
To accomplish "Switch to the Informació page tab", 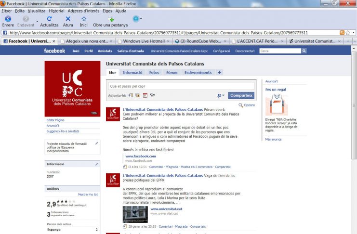I will (132, 72).
